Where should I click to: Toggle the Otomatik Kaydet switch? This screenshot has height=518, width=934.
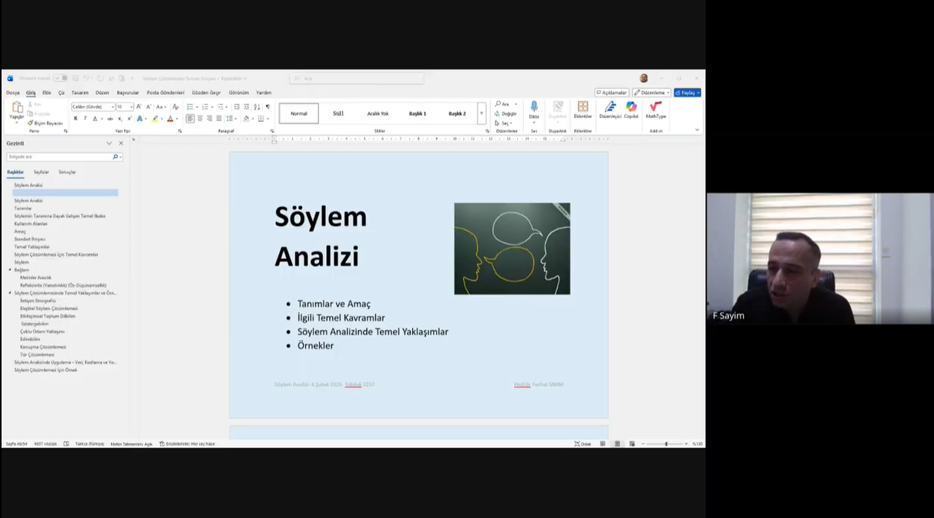click(x=60, y=78)
